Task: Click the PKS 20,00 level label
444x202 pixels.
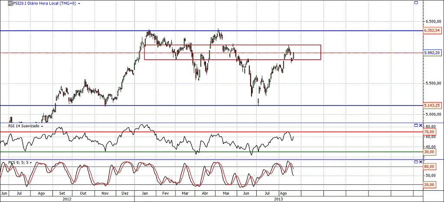Action: pos(429,185)
